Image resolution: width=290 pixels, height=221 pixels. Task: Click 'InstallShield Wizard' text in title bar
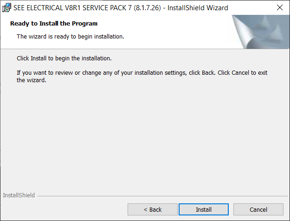[x=198, y=8]
